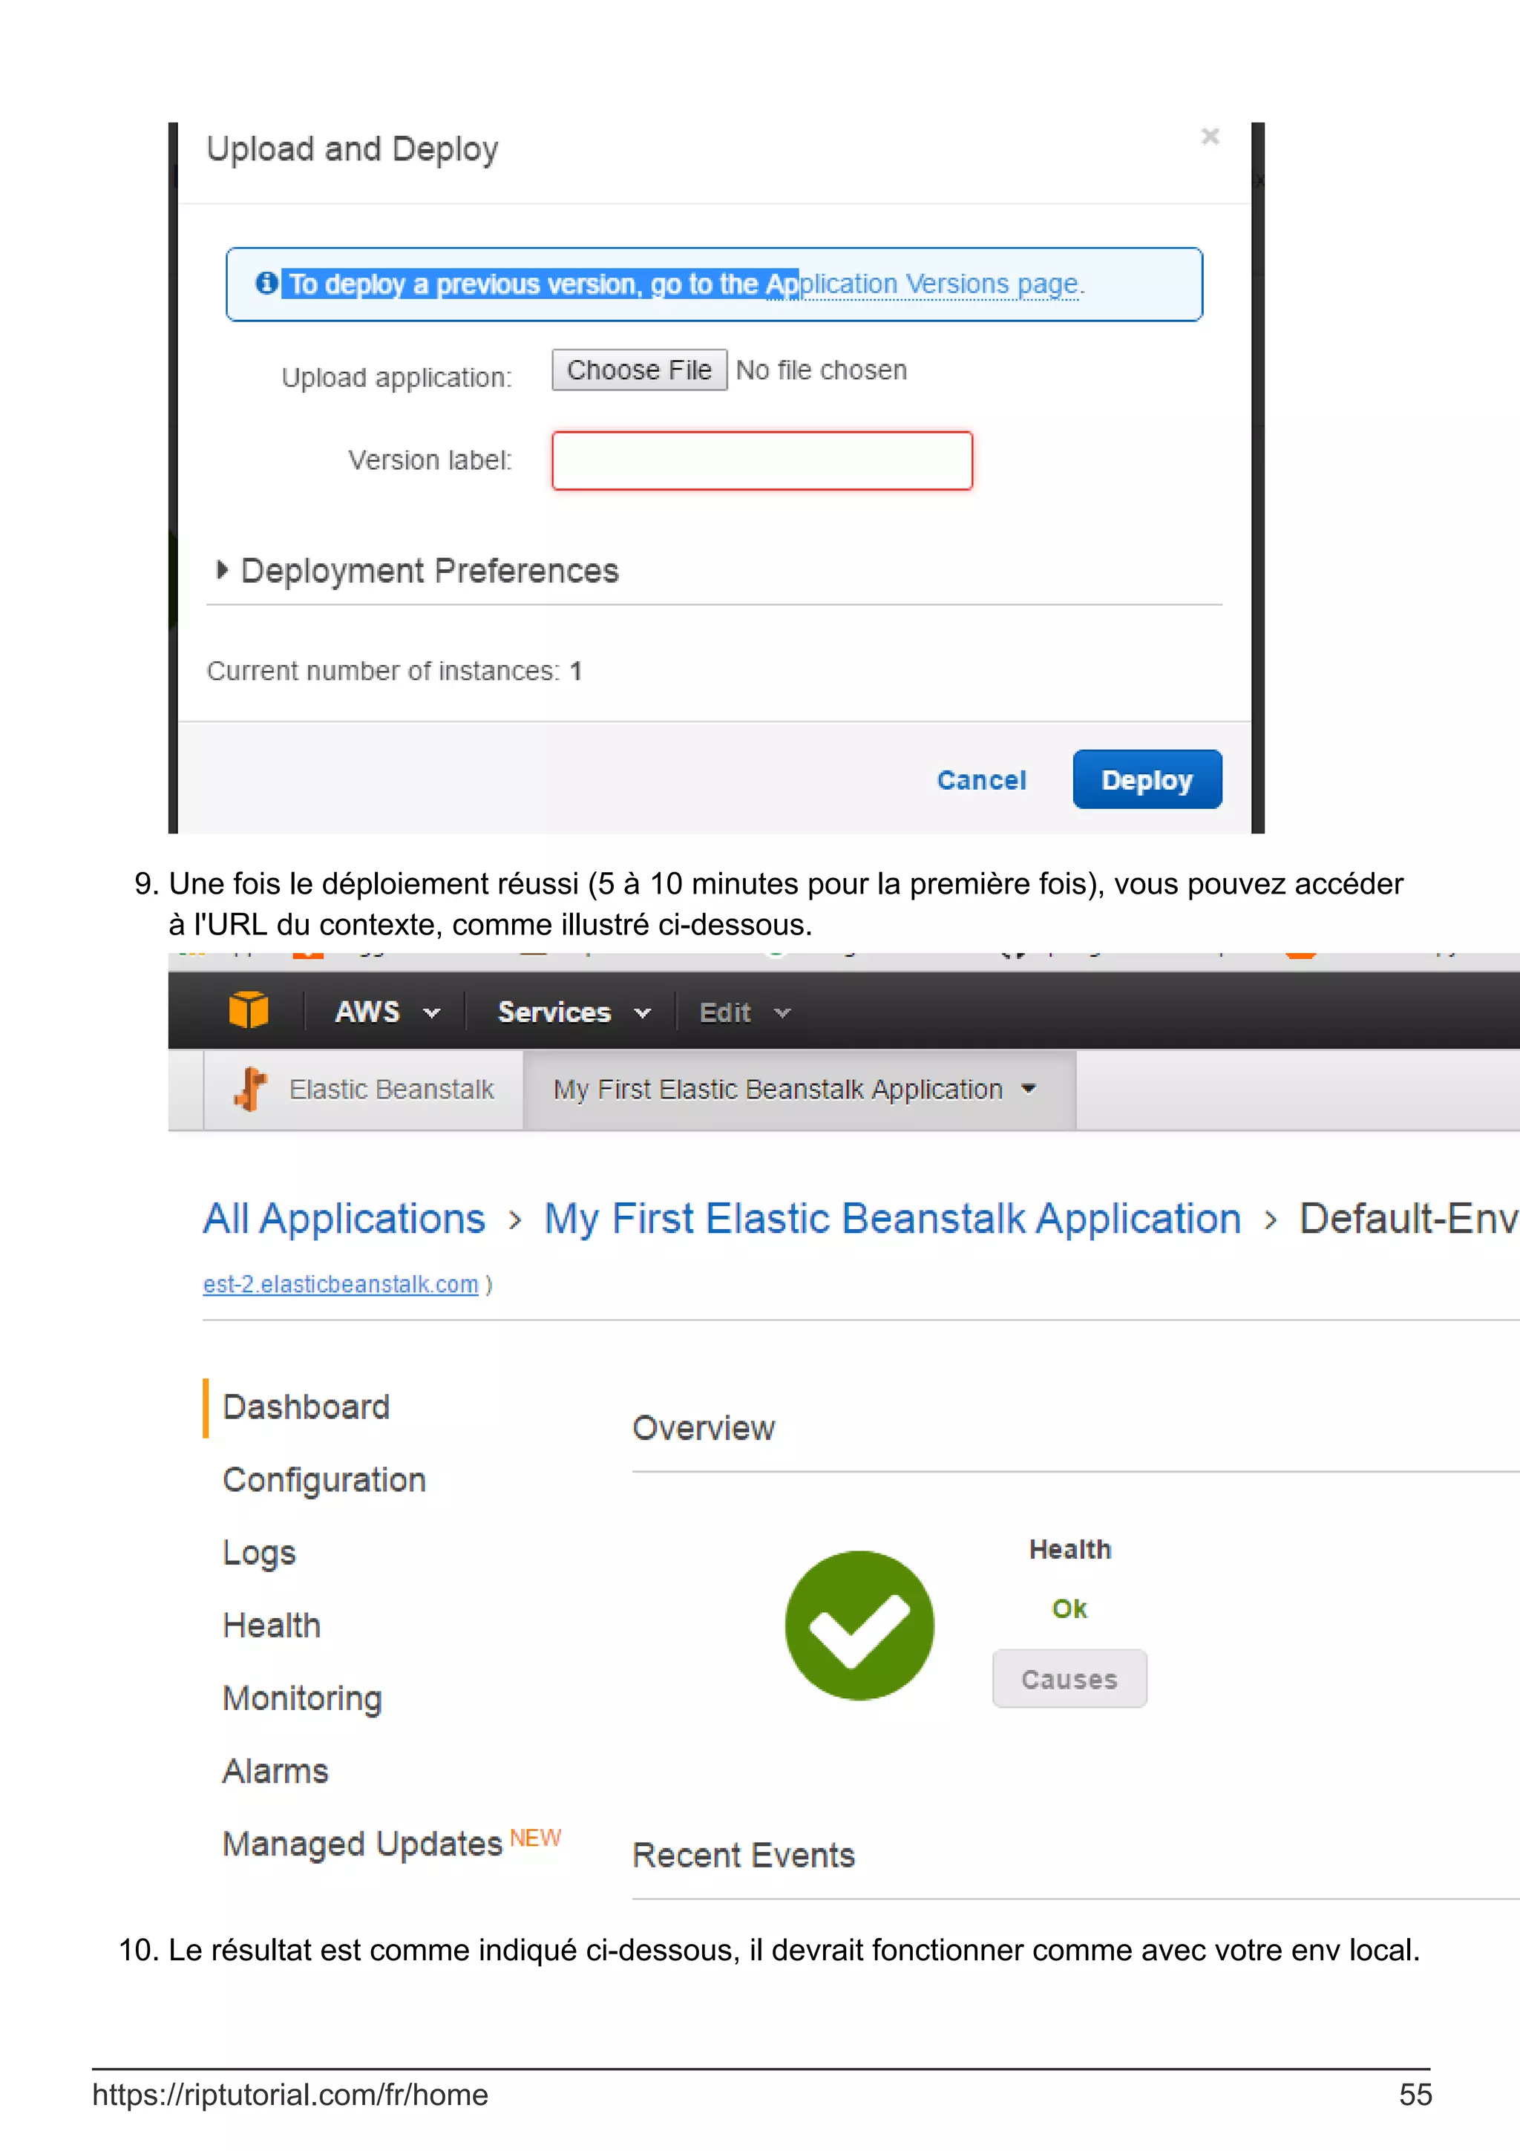Open the elasticbeanstalk.com environment URL
1520x2151 pixels.
pyautogui.click(x=341, y=1283)
